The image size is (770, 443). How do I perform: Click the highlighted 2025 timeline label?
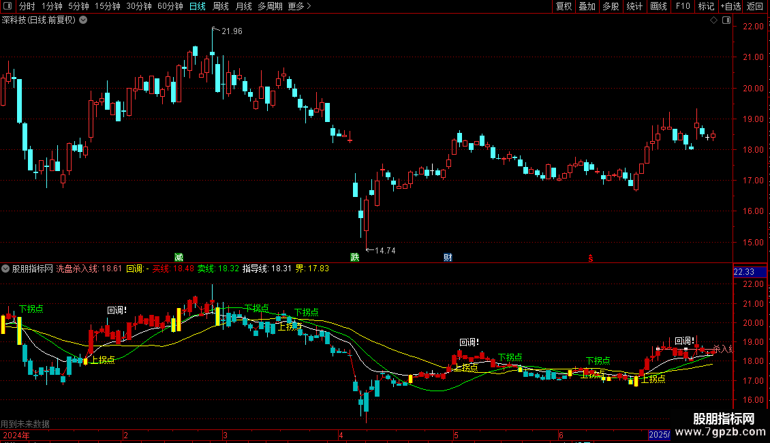(x=659, y=435)
